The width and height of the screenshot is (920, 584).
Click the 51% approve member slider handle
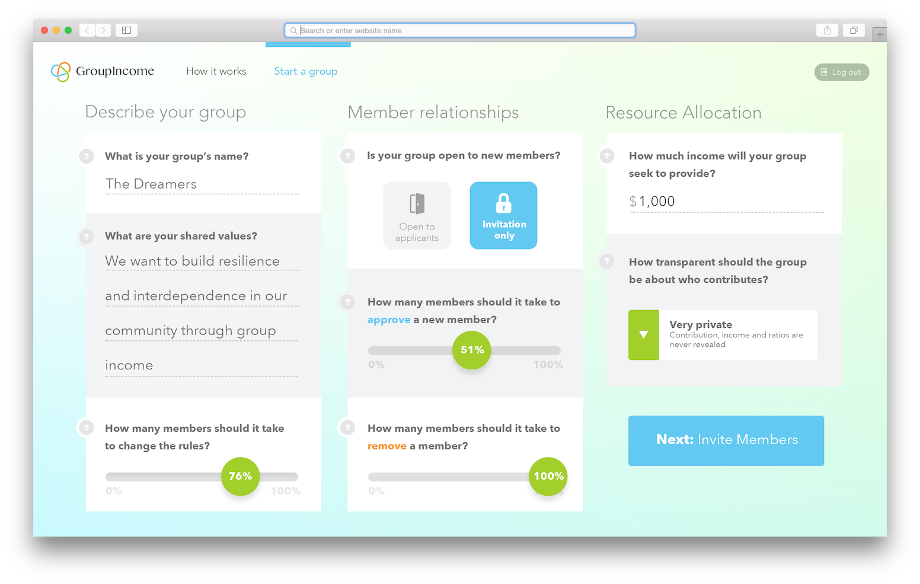point(472,350)
